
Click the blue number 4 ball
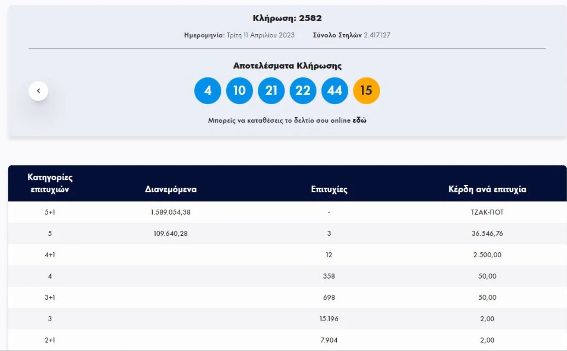(208, 91)
